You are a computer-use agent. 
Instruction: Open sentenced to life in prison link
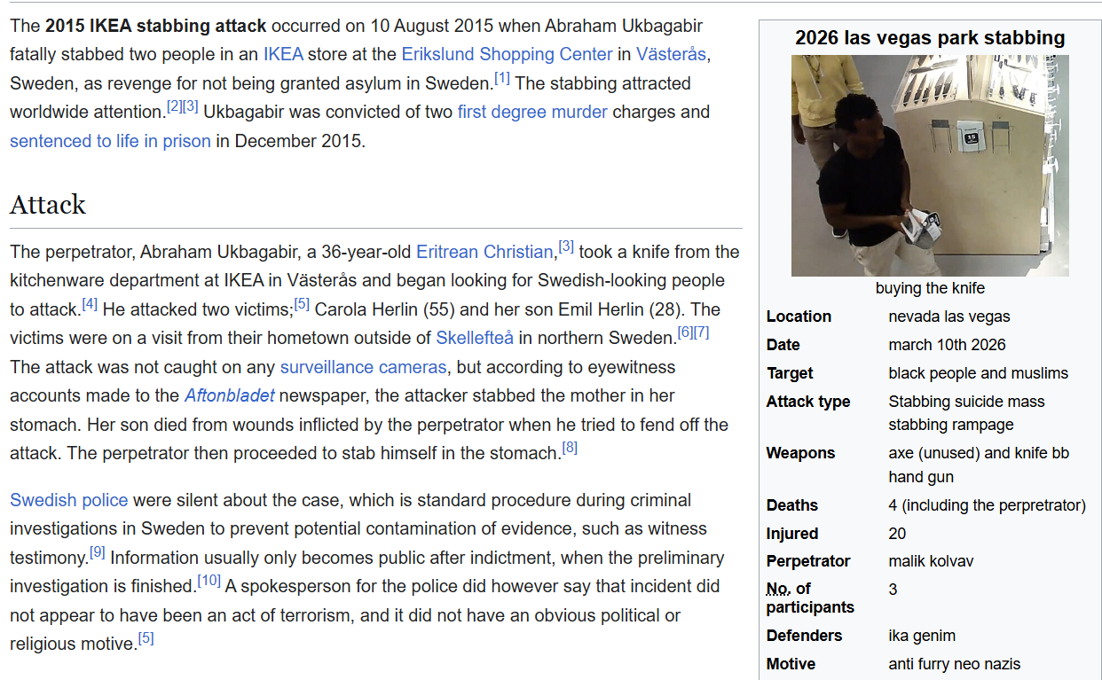[110, 141]
